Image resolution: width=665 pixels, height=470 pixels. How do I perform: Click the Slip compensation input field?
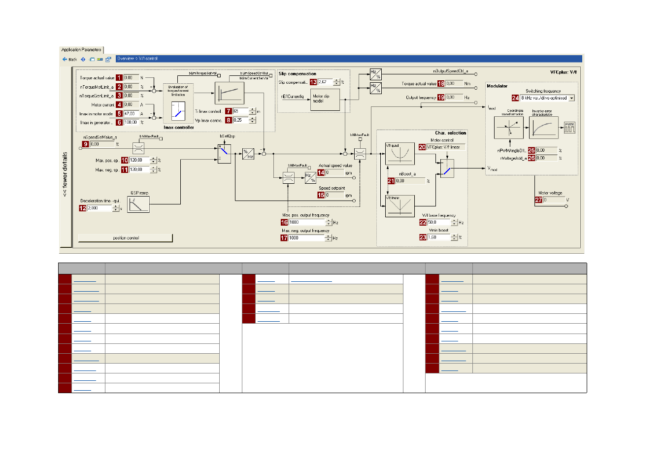tap(326, 82)
